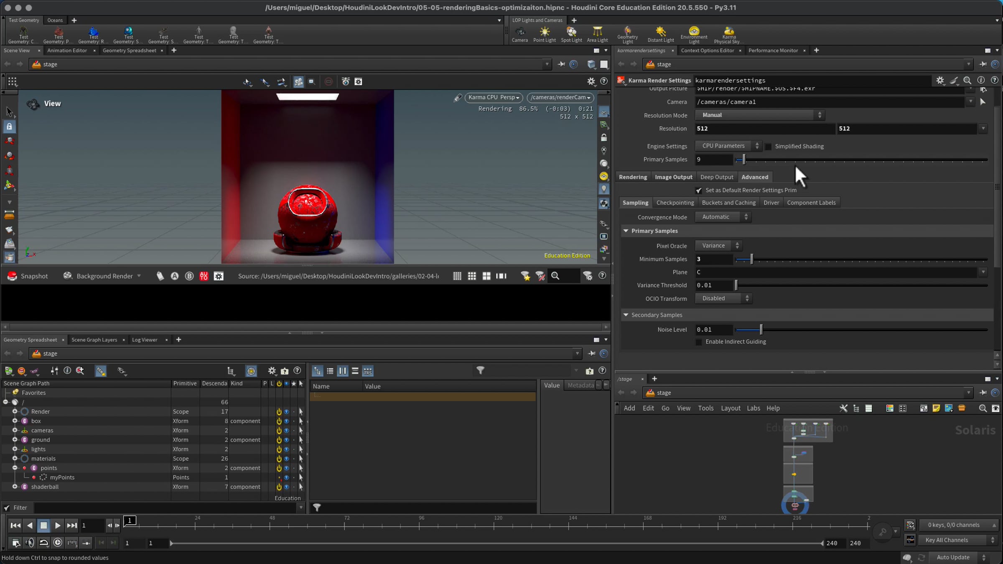
Task: Click the Snapshot icon in render gallery
Action: coord(12,276)
